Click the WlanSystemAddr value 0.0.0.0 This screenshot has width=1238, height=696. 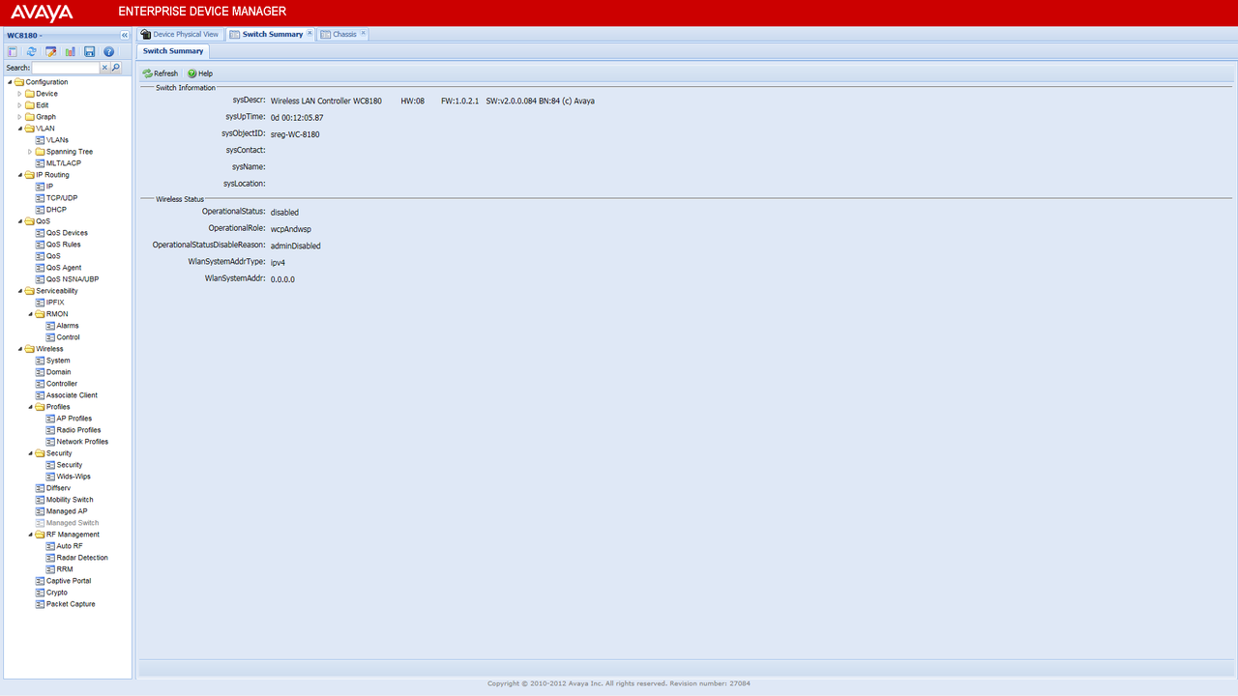coord(282,279)
